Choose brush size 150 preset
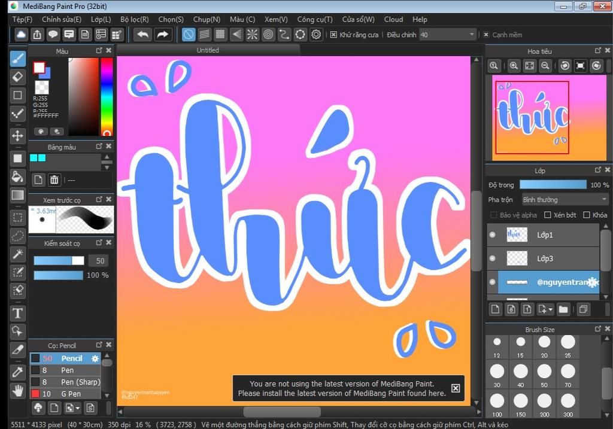This screenshot has width=613, height=429. (x=520, y=405)
